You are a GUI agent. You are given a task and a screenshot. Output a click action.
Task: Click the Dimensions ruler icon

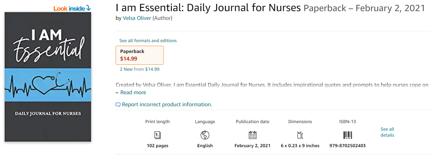[300, 135]
